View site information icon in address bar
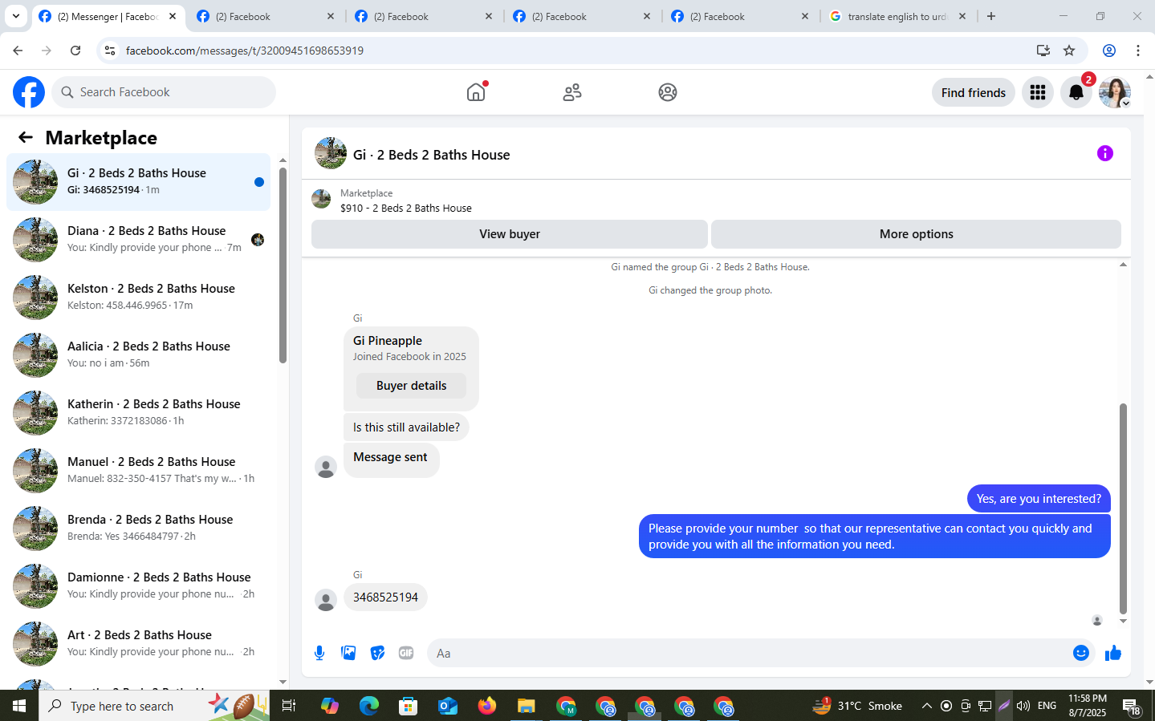The height and width of the screenshot is (721, 1155). [x=110, y=51]
